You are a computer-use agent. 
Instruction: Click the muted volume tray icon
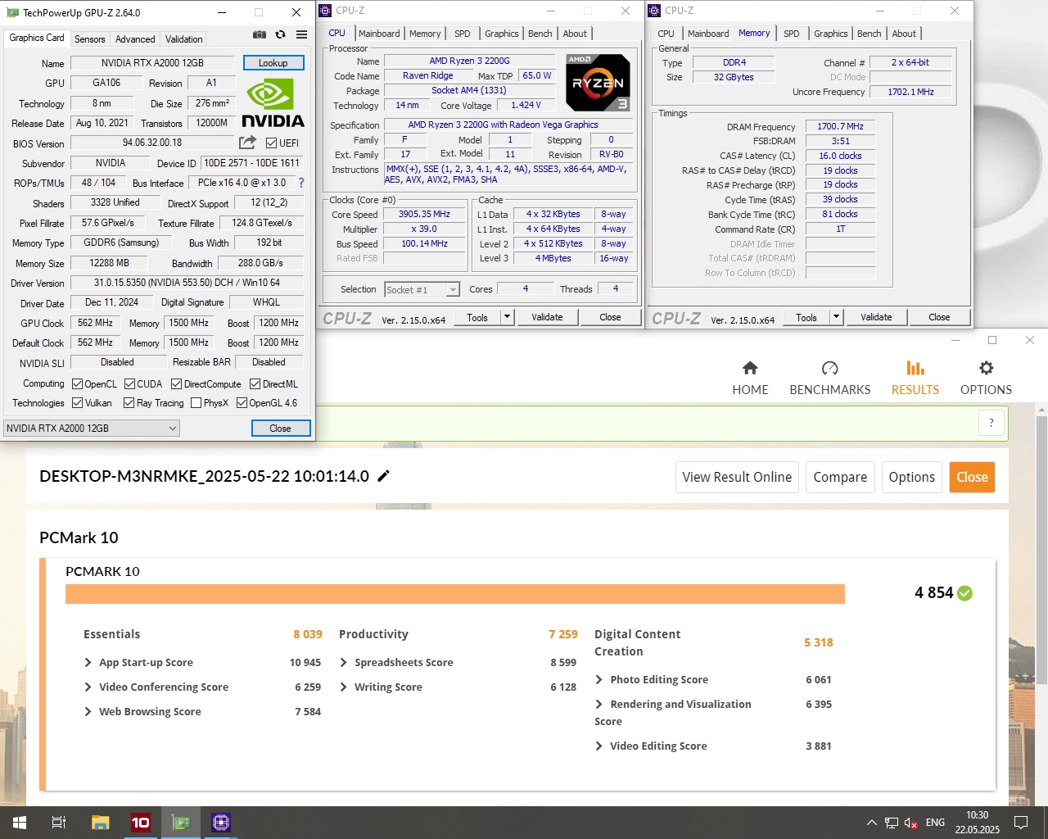910,823
